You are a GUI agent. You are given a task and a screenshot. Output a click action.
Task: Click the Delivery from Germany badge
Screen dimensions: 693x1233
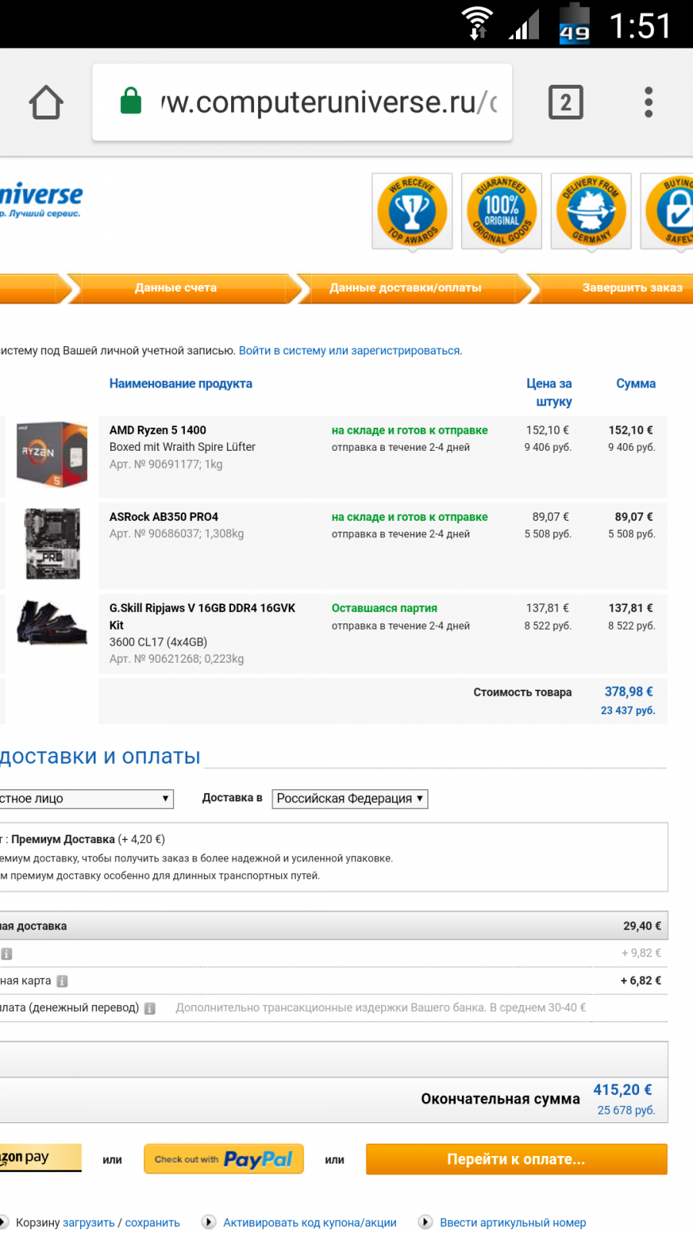591,211
